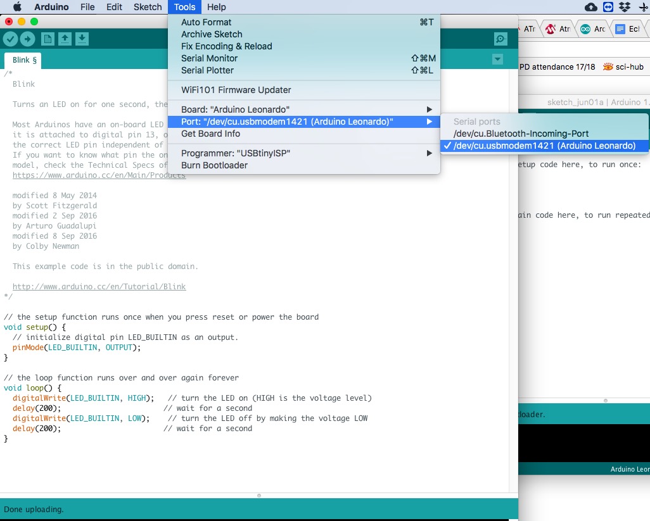Create a new sketch via toolbar icon

click(x=48, y=39)
